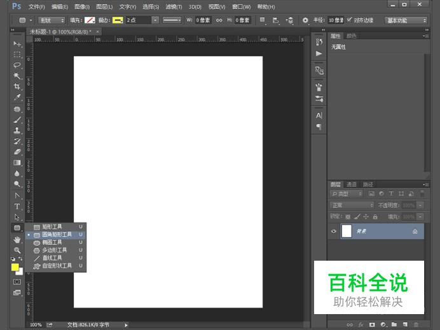Click the Brush tool icon
Screen dimensions: 440x330
tap(17, 120)
